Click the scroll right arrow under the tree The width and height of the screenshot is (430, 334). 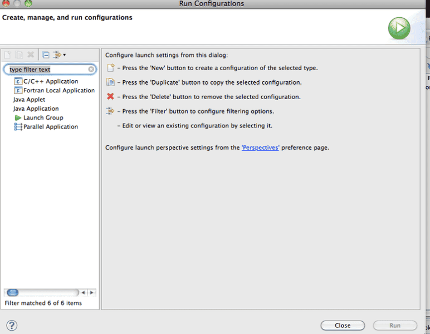[x=92, y=292]
